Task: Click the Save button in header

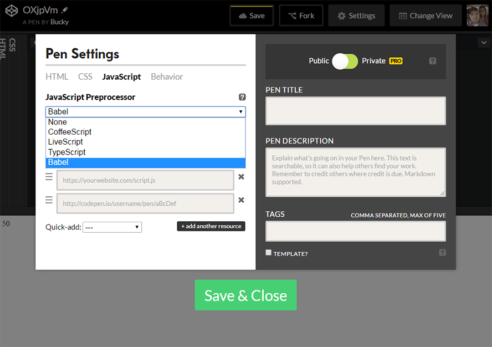Action: (252, 16)
